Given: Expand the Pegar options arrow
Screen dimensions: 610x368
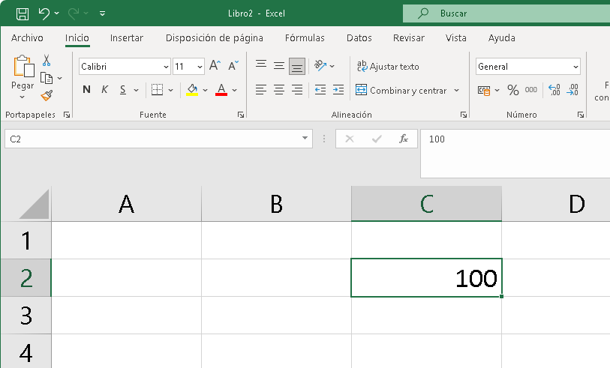Looking at the screenshot, I should coord(23,97).
